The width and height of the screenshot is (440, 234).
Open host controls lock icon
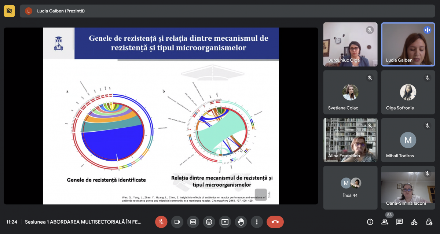[429, 222]
